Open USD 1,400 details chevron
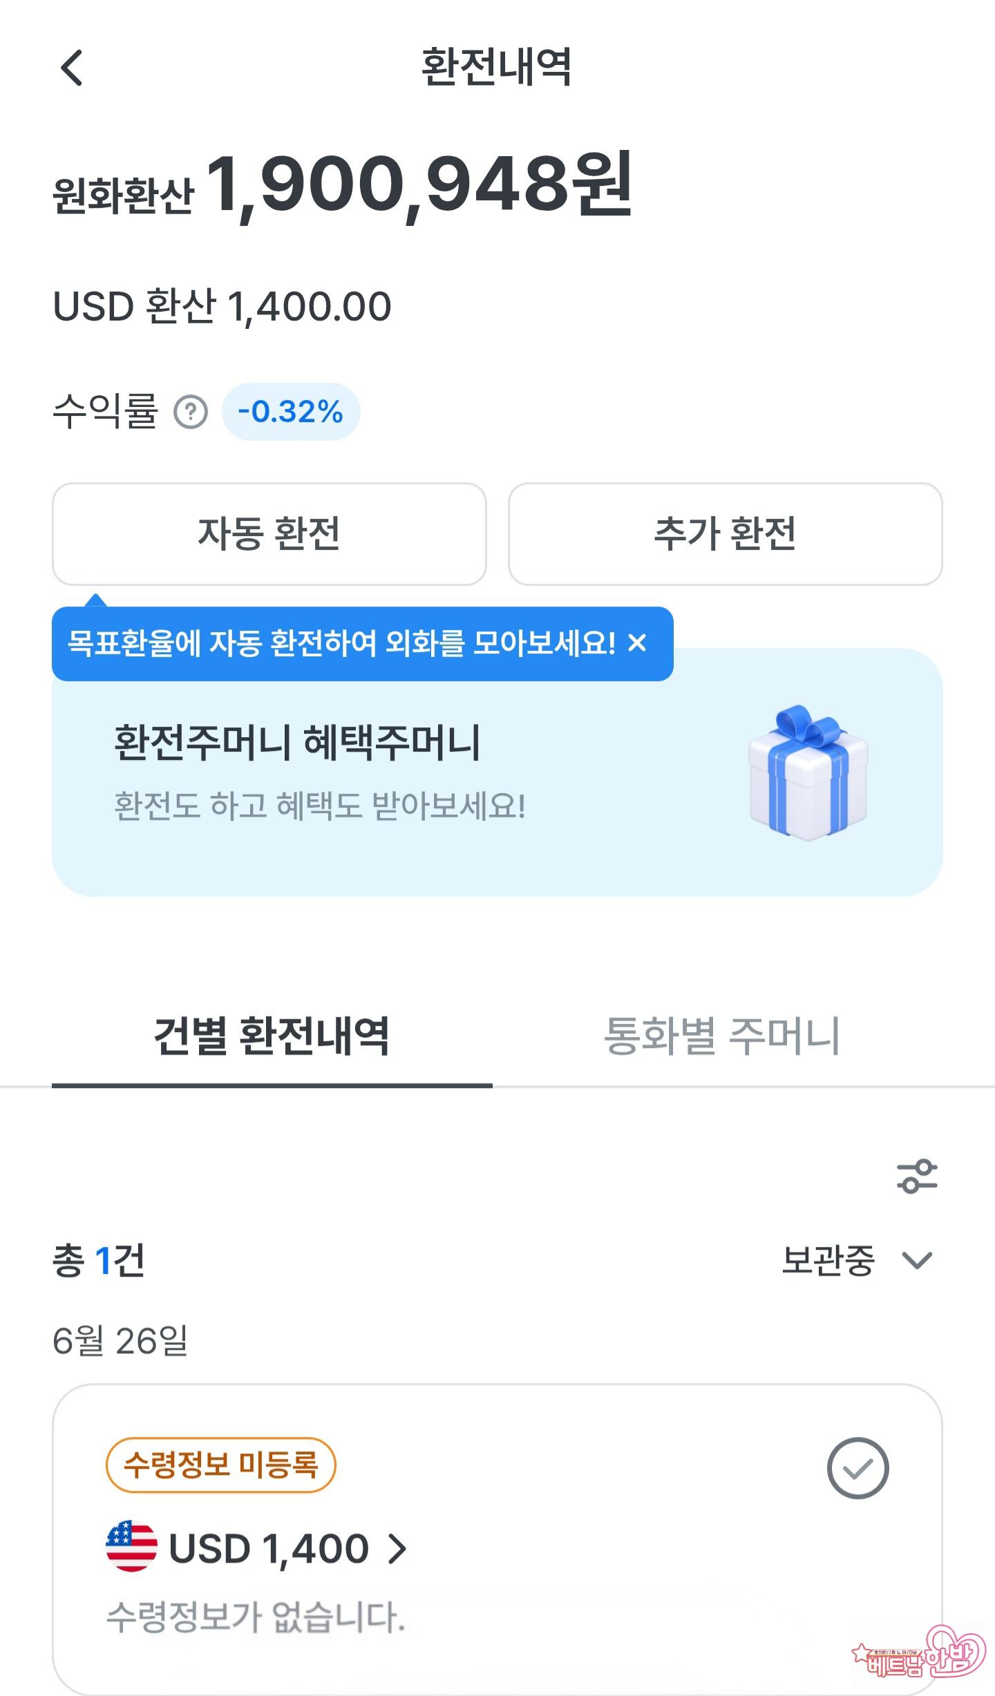This screenshot has width=995, height=1696. pos(397,1548)
